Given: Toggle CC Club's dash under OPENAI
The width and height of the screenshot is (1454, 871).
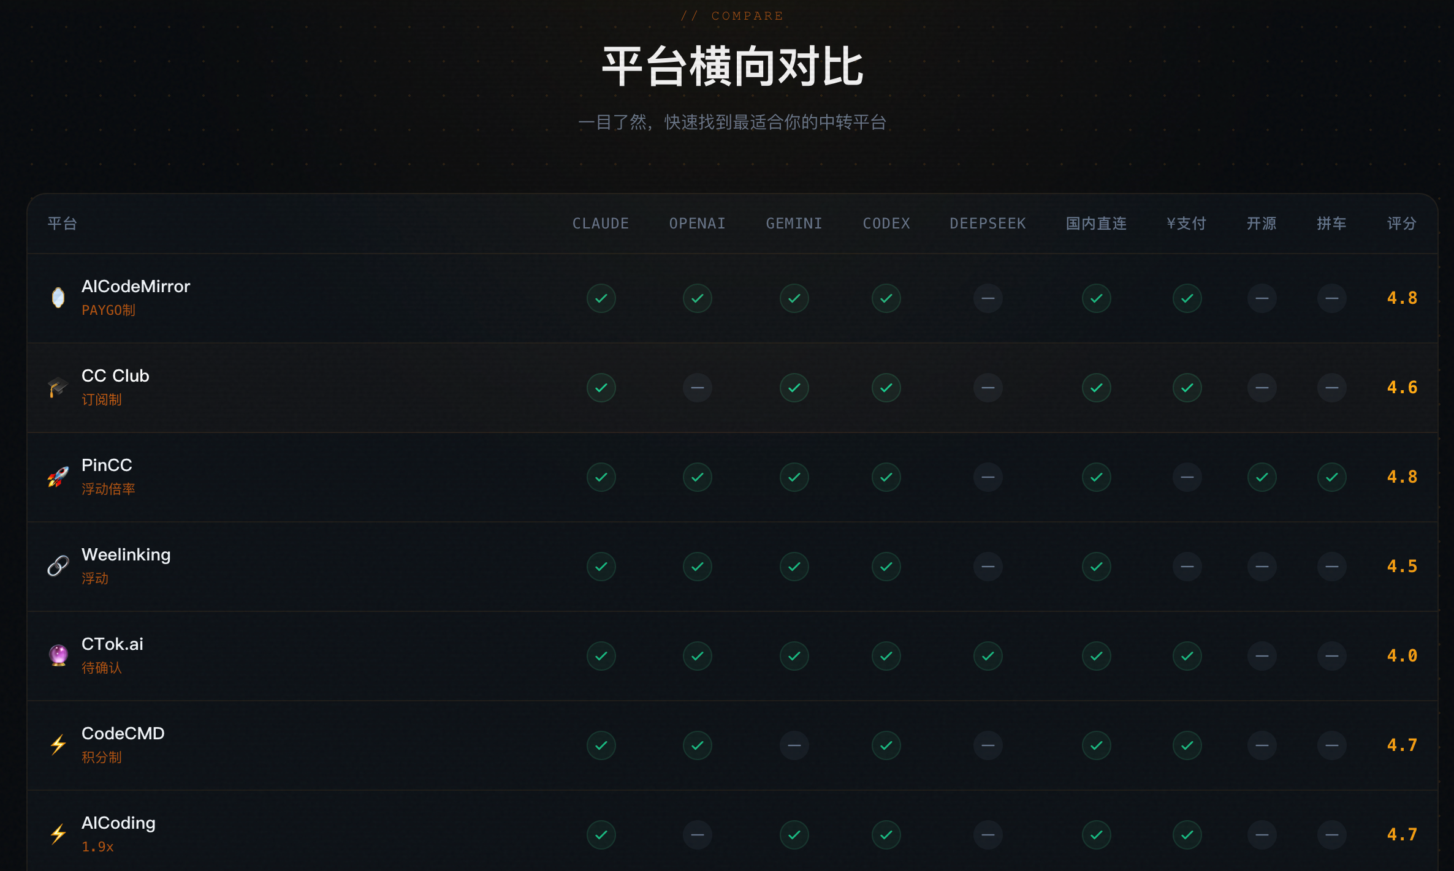Looking at the screenshot, I should [x=697, y=387].
